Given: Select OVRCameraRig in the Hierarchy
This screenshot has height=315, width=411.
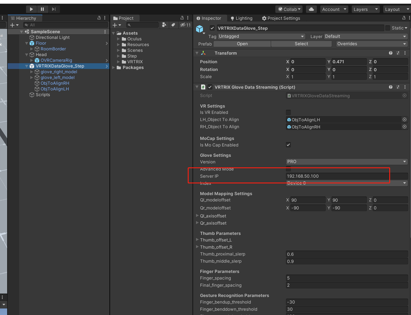Looking at the screenshot, I should (56, 60).
